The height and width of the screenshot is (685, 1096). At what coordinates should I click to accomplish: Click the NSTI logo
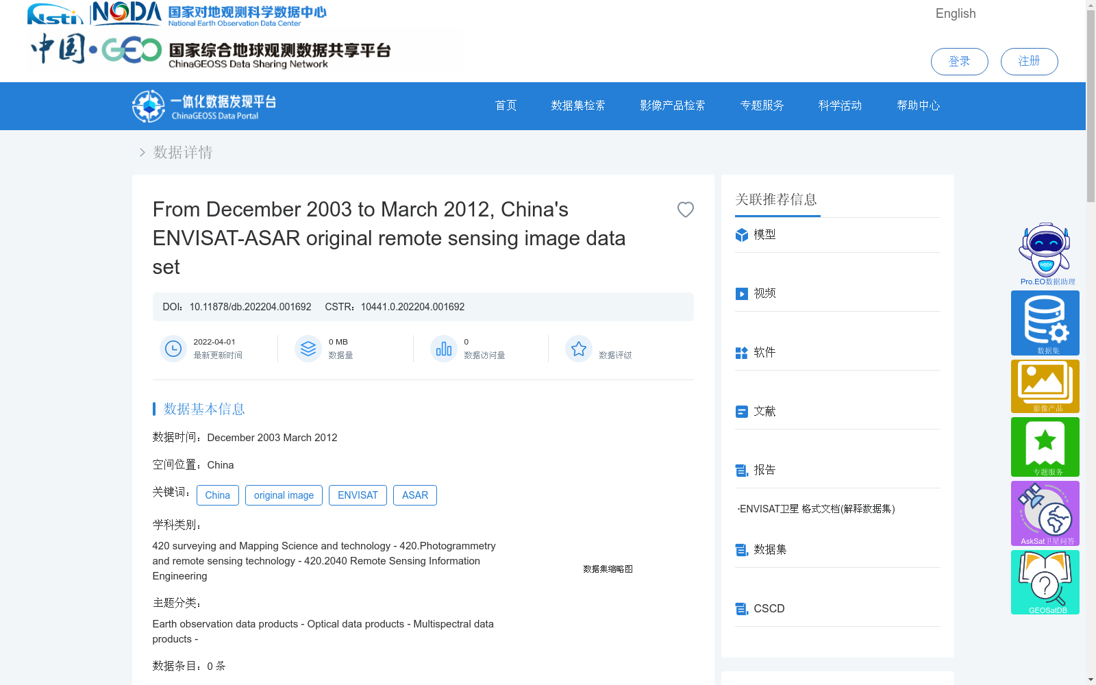(55, 14)
